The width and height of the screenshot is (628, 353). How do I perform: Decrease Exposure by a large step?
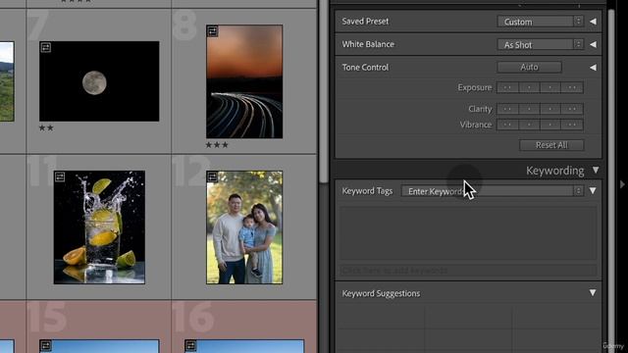click(507, 87)
